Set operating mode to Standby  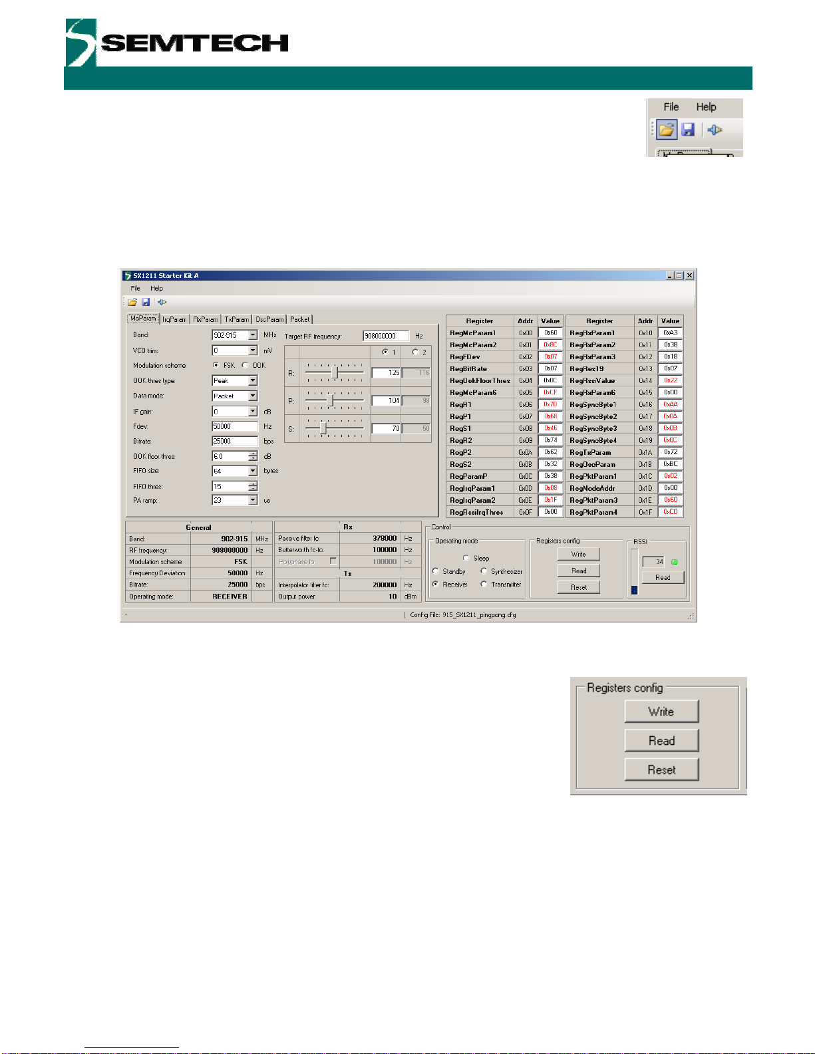(x=436, y=571)
